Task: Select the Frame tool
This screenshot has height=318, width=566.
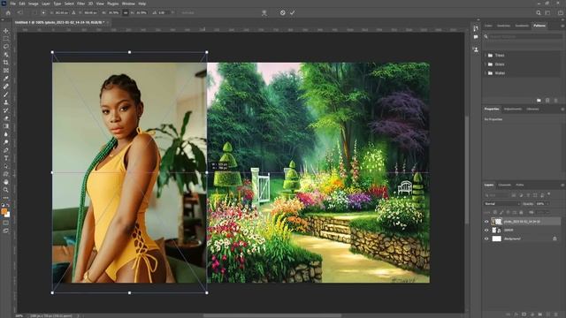Action: coord(6,71)
